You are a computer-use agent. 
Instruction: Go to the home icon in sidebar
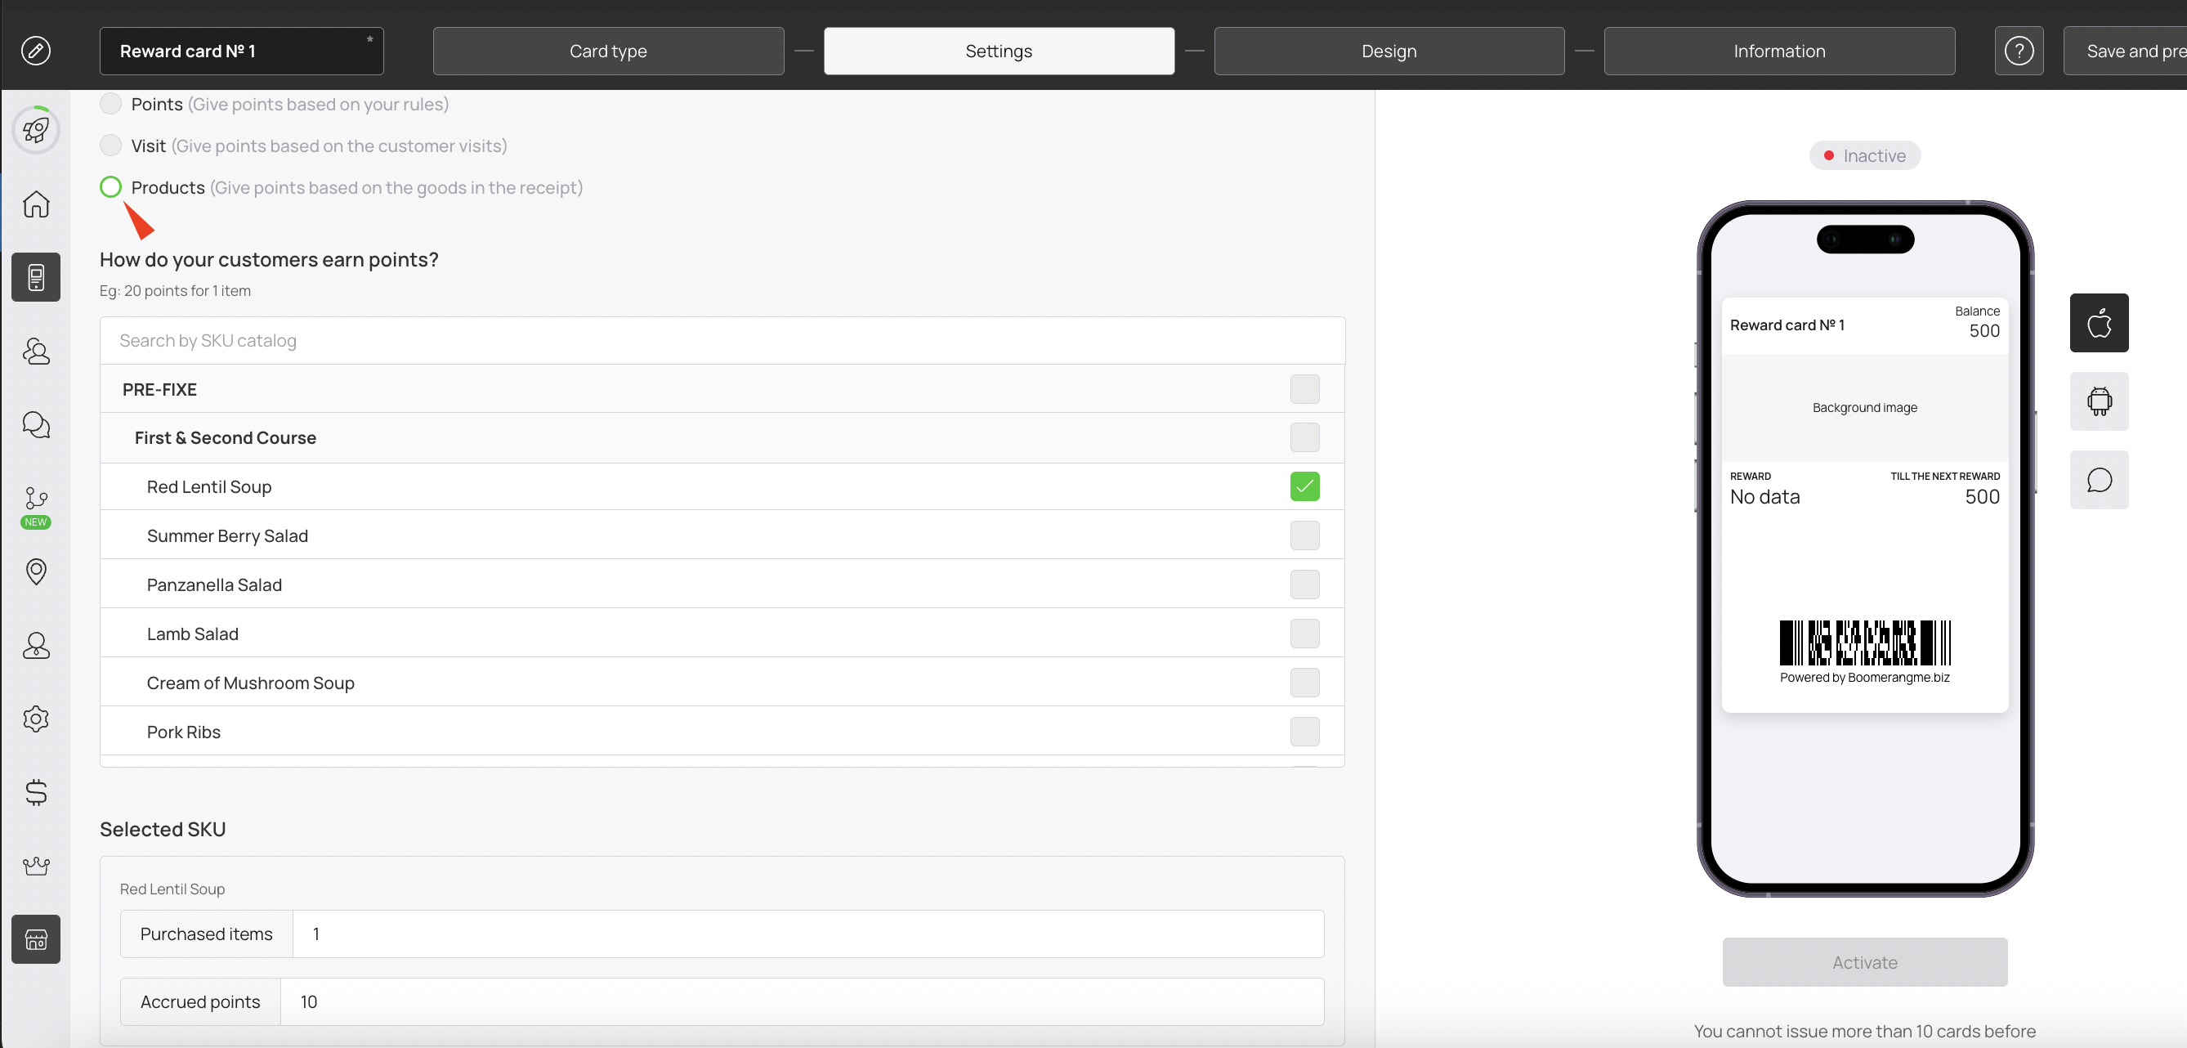click(36, 204)
